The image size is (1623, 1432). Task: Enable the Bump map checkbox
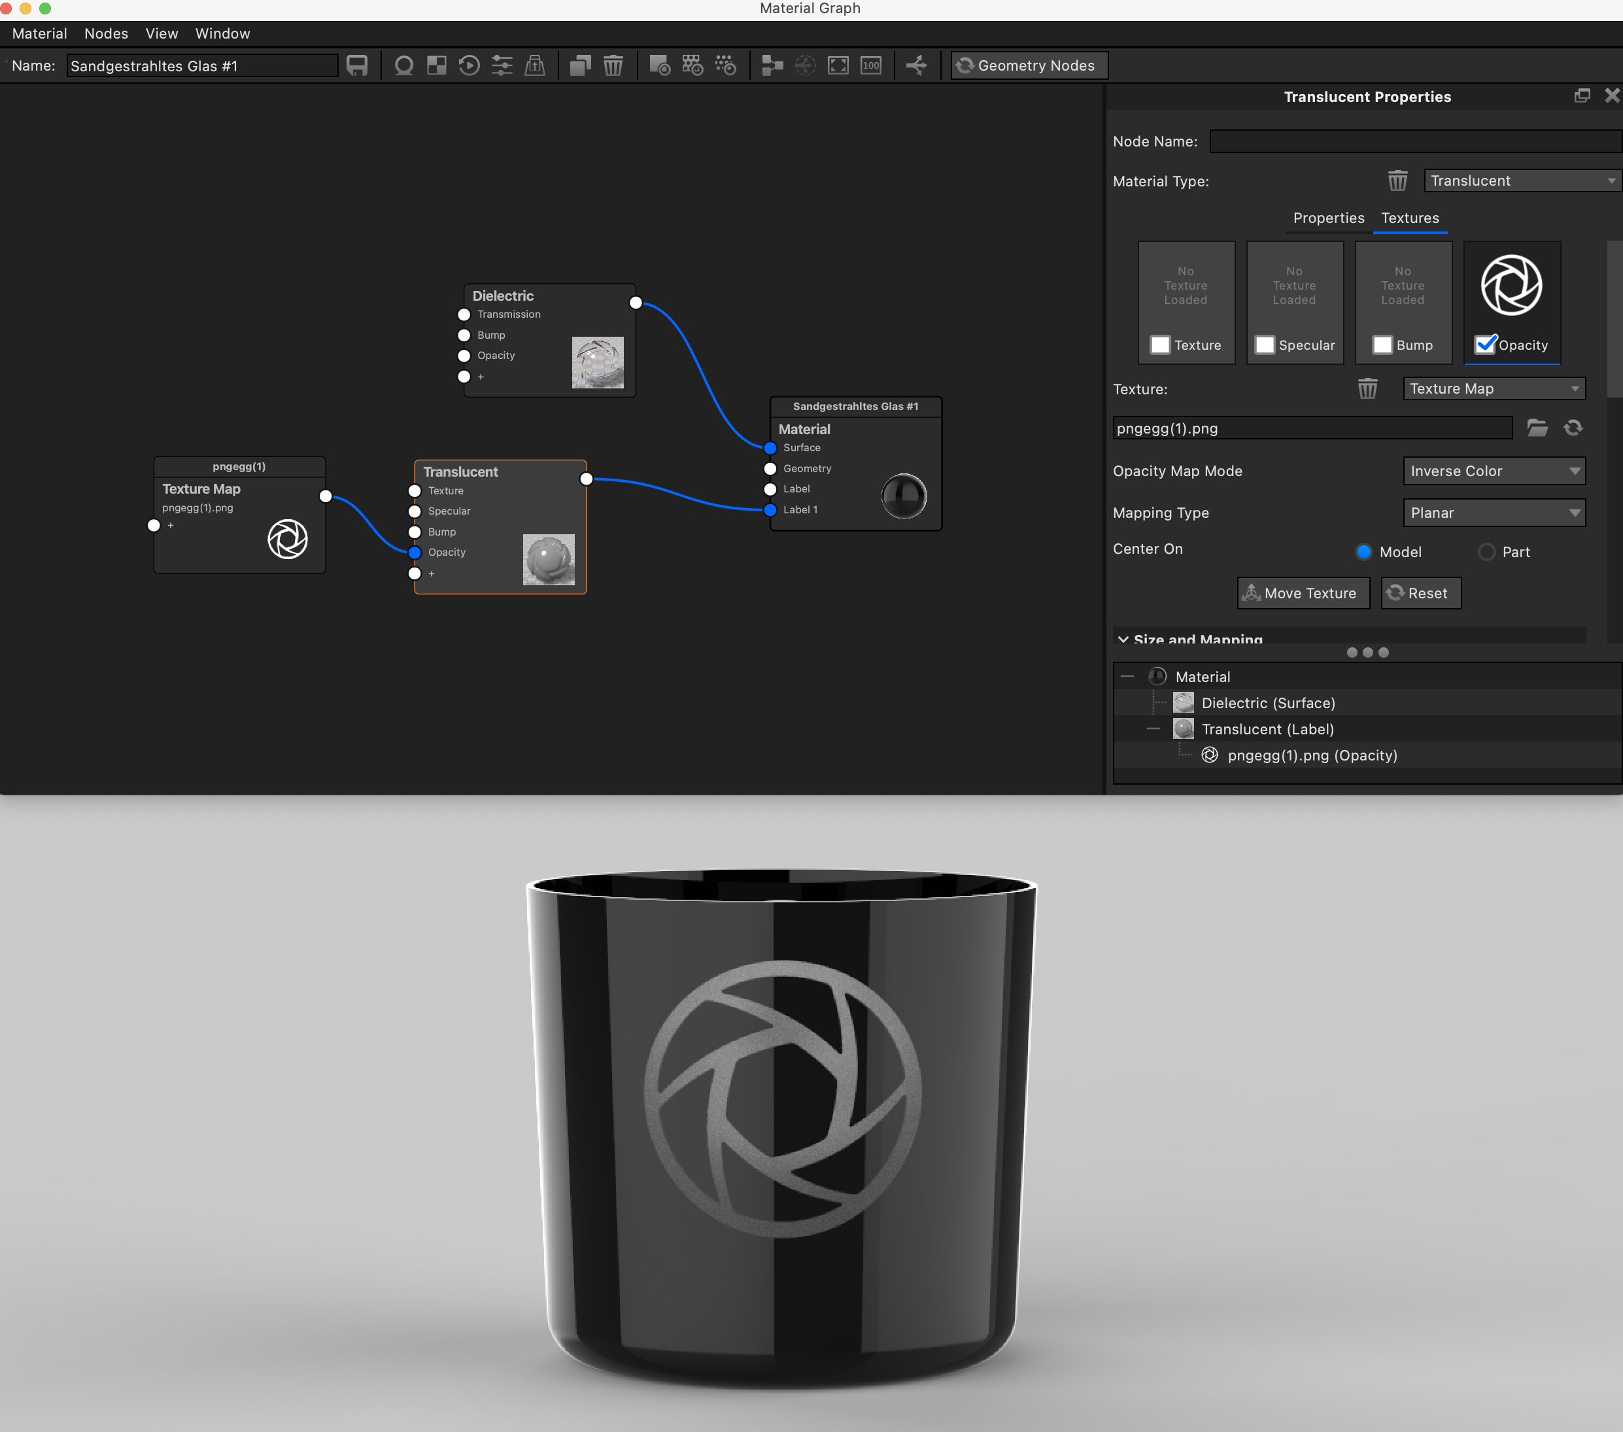(1382, 345)
